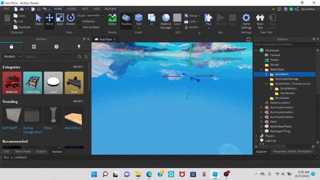Collapse the WaterSlash folder
Screen dimensions: 320x180
pyautogui.click(x=261, y=69)
